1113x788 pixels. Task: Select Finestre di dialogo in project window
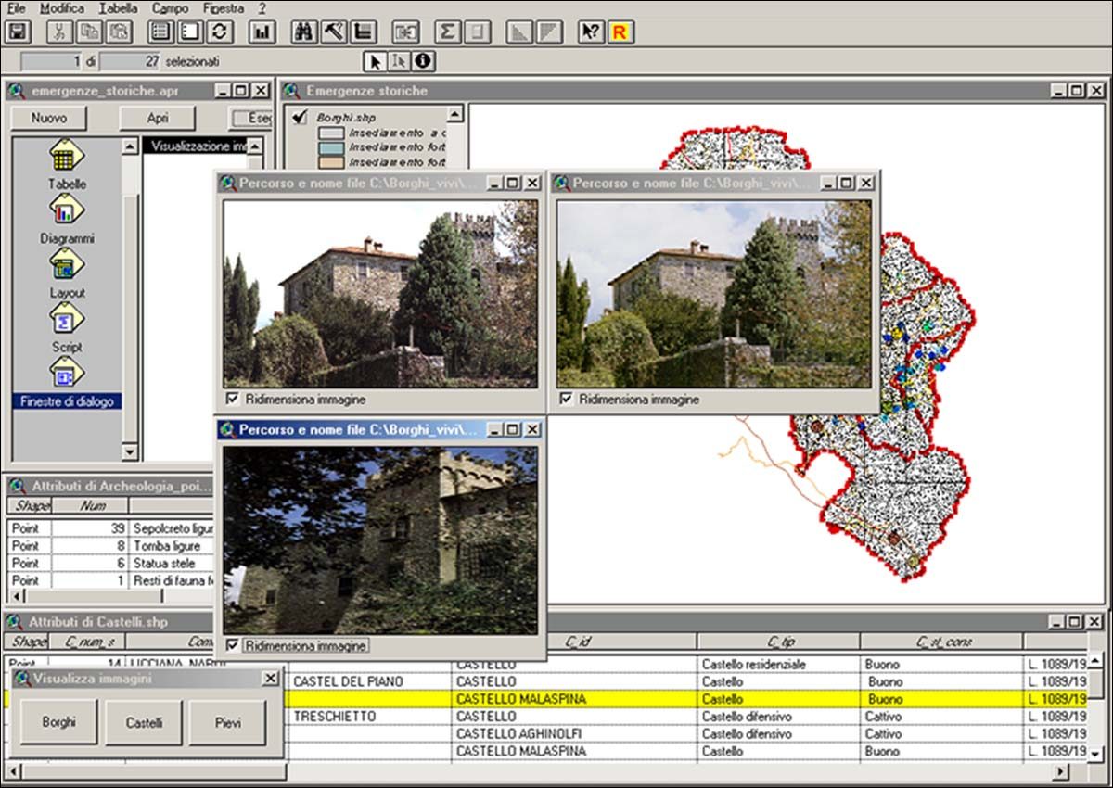(x=67, y=382)
